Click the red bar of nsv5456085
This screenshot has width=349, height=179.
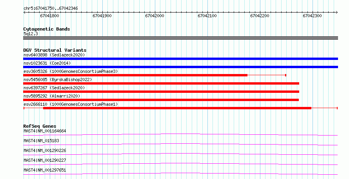(x=161, y=83)
